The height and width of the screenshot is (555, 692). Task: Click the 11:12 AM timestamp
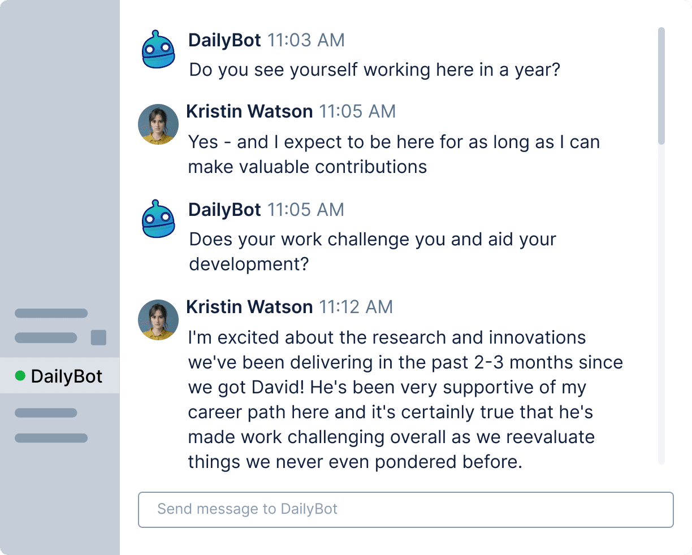tap(356, 307)
